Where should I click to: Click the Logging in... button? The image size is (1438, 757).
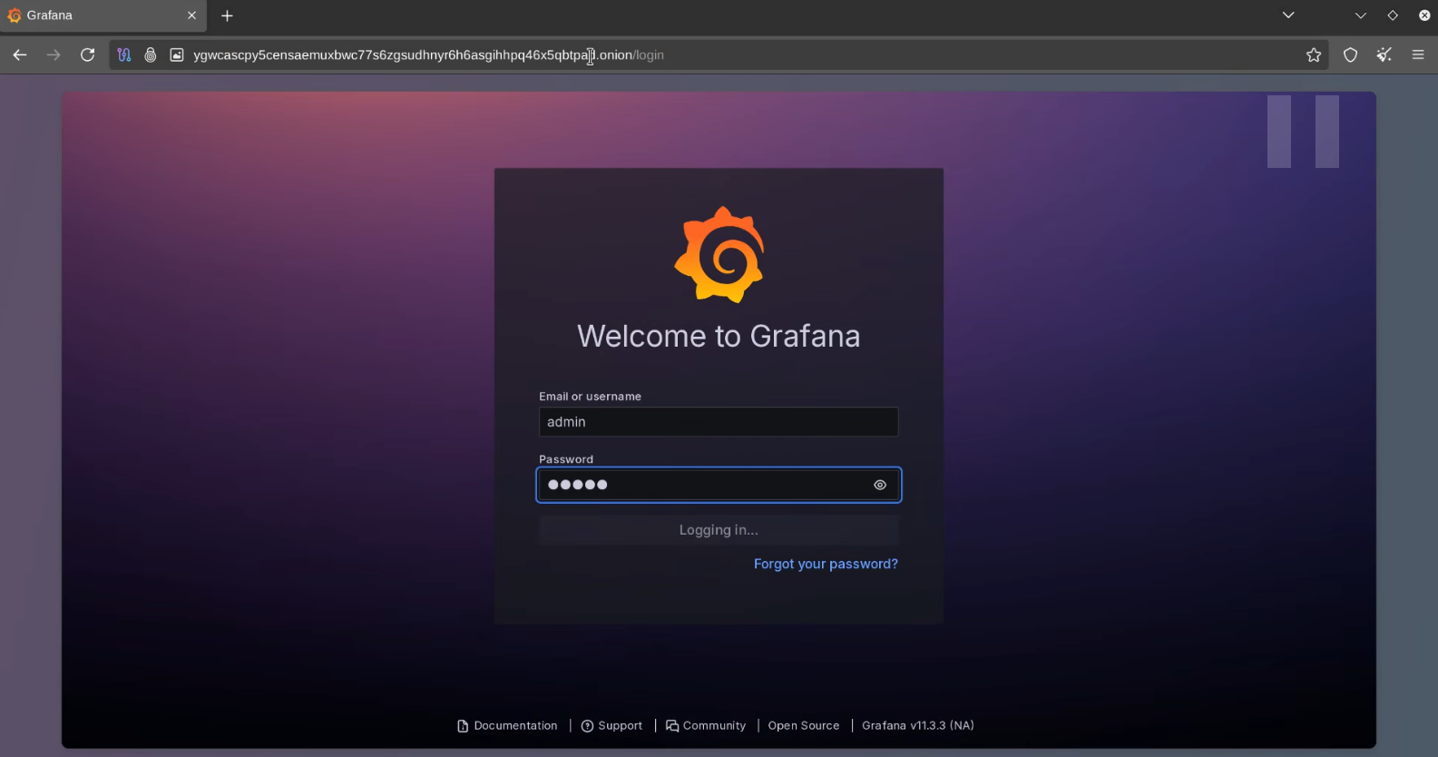point(719,530)
